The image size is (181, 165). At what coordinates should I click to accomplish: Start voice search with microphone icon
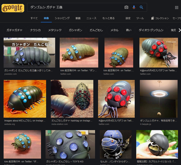click(x=134, y=7)
